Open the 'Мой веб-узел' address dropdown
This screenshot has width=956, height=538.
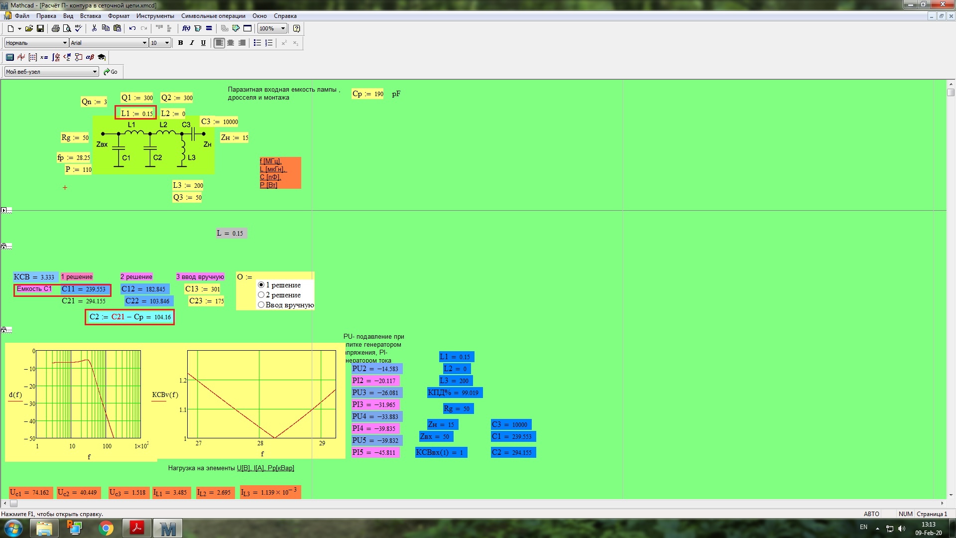[x=95, y=72]
